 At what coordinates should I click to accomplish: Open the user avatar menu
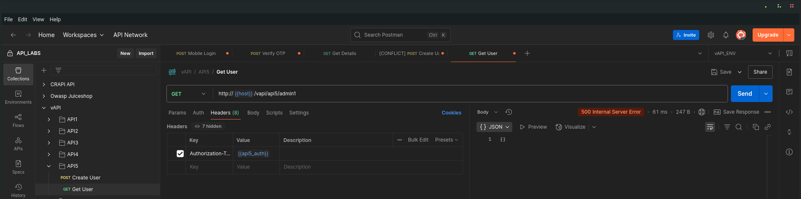tap(741, 35)
